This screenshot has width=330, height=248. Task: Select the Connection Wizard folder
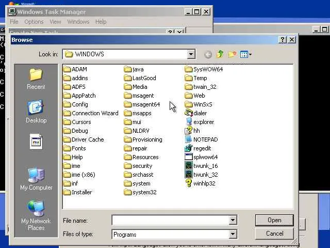click(91, 113)
